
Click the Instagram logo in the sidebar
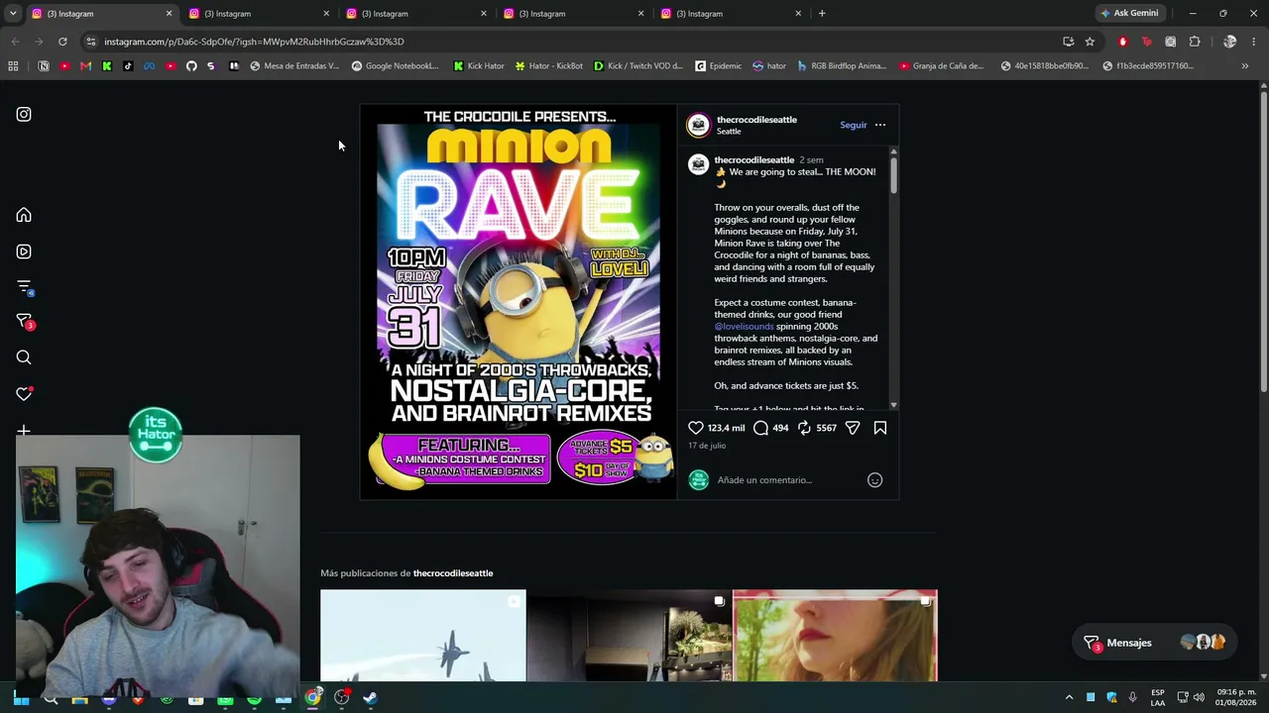click(x=24, y=114)
